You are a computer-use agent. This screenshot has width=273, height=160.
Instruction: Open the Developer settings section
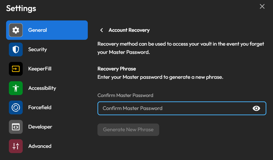point(47,127)
